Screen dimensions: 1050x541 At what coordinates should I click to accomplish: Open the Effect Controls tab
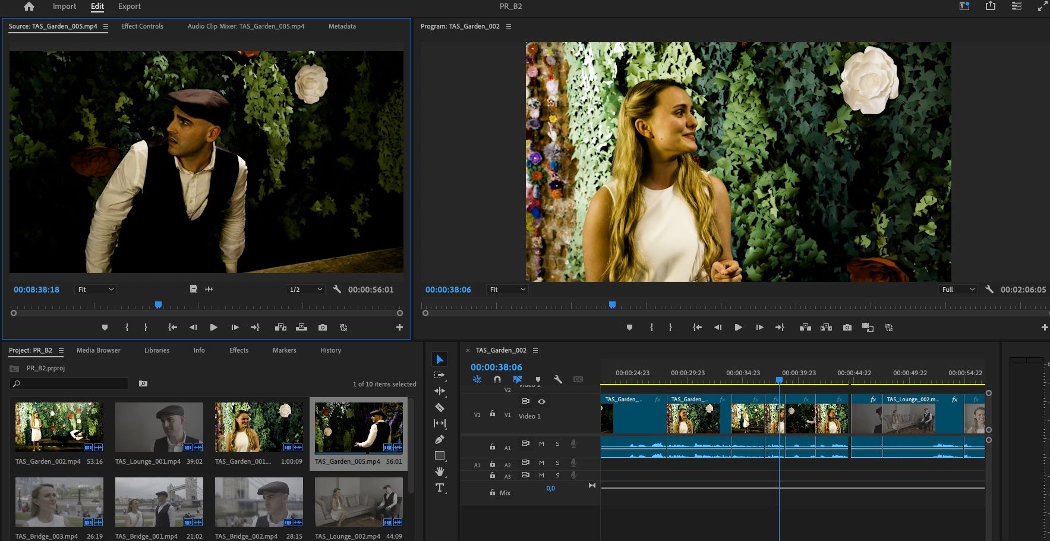coord(142,26)
